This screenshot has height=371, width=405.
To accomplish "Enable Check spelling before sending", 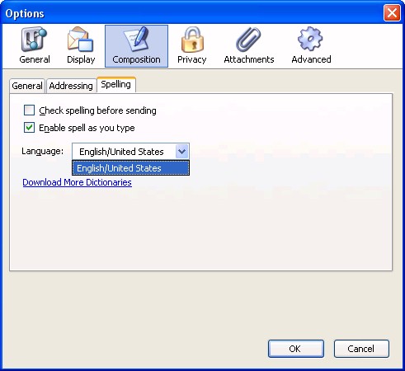I will point(29,110).
